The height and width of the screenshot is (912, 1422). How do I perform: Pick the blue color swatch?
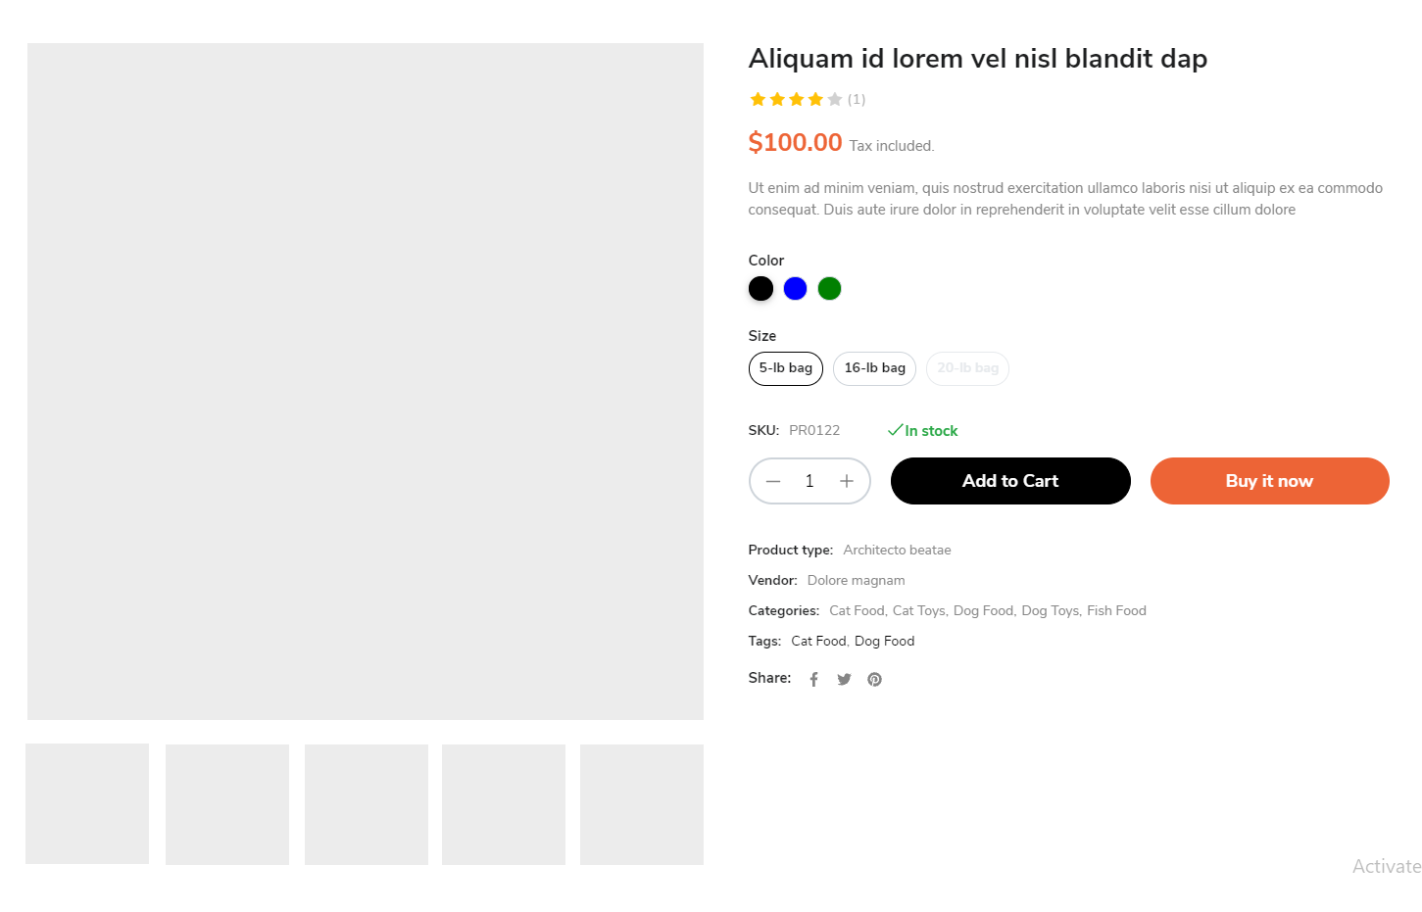click(795, 289)
